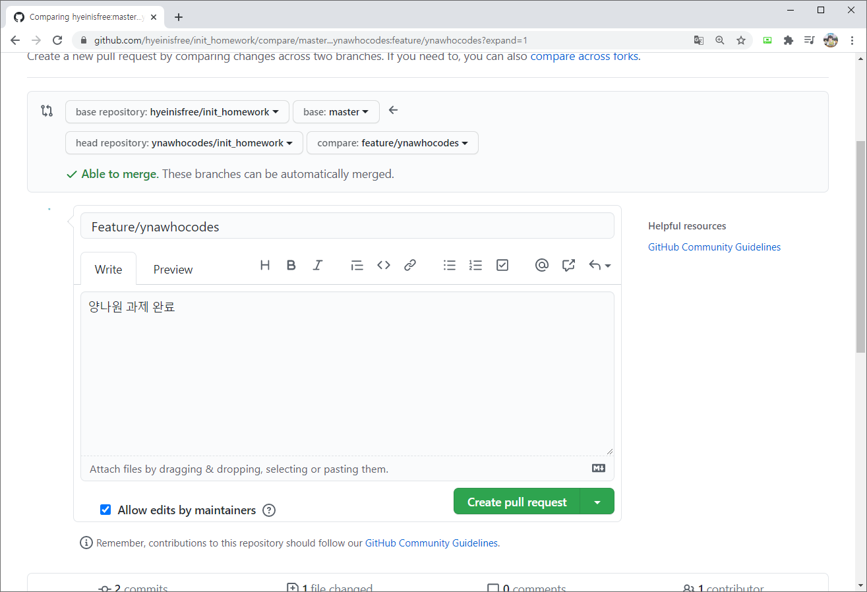The width and height of the screenshot is (867, 592).
Task: Open the media controls icon
Action: coord(809,40)
